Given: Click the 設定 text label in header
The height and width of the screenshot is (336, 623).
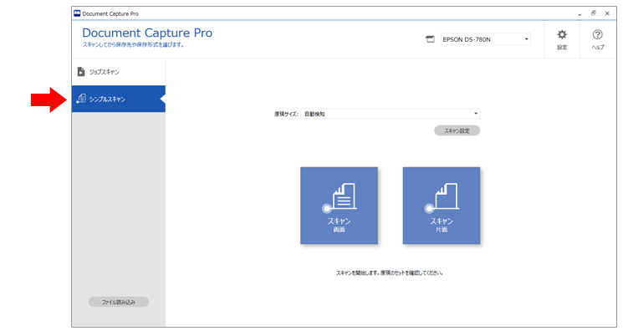Looking at the screenshot, I should point(562,48).
